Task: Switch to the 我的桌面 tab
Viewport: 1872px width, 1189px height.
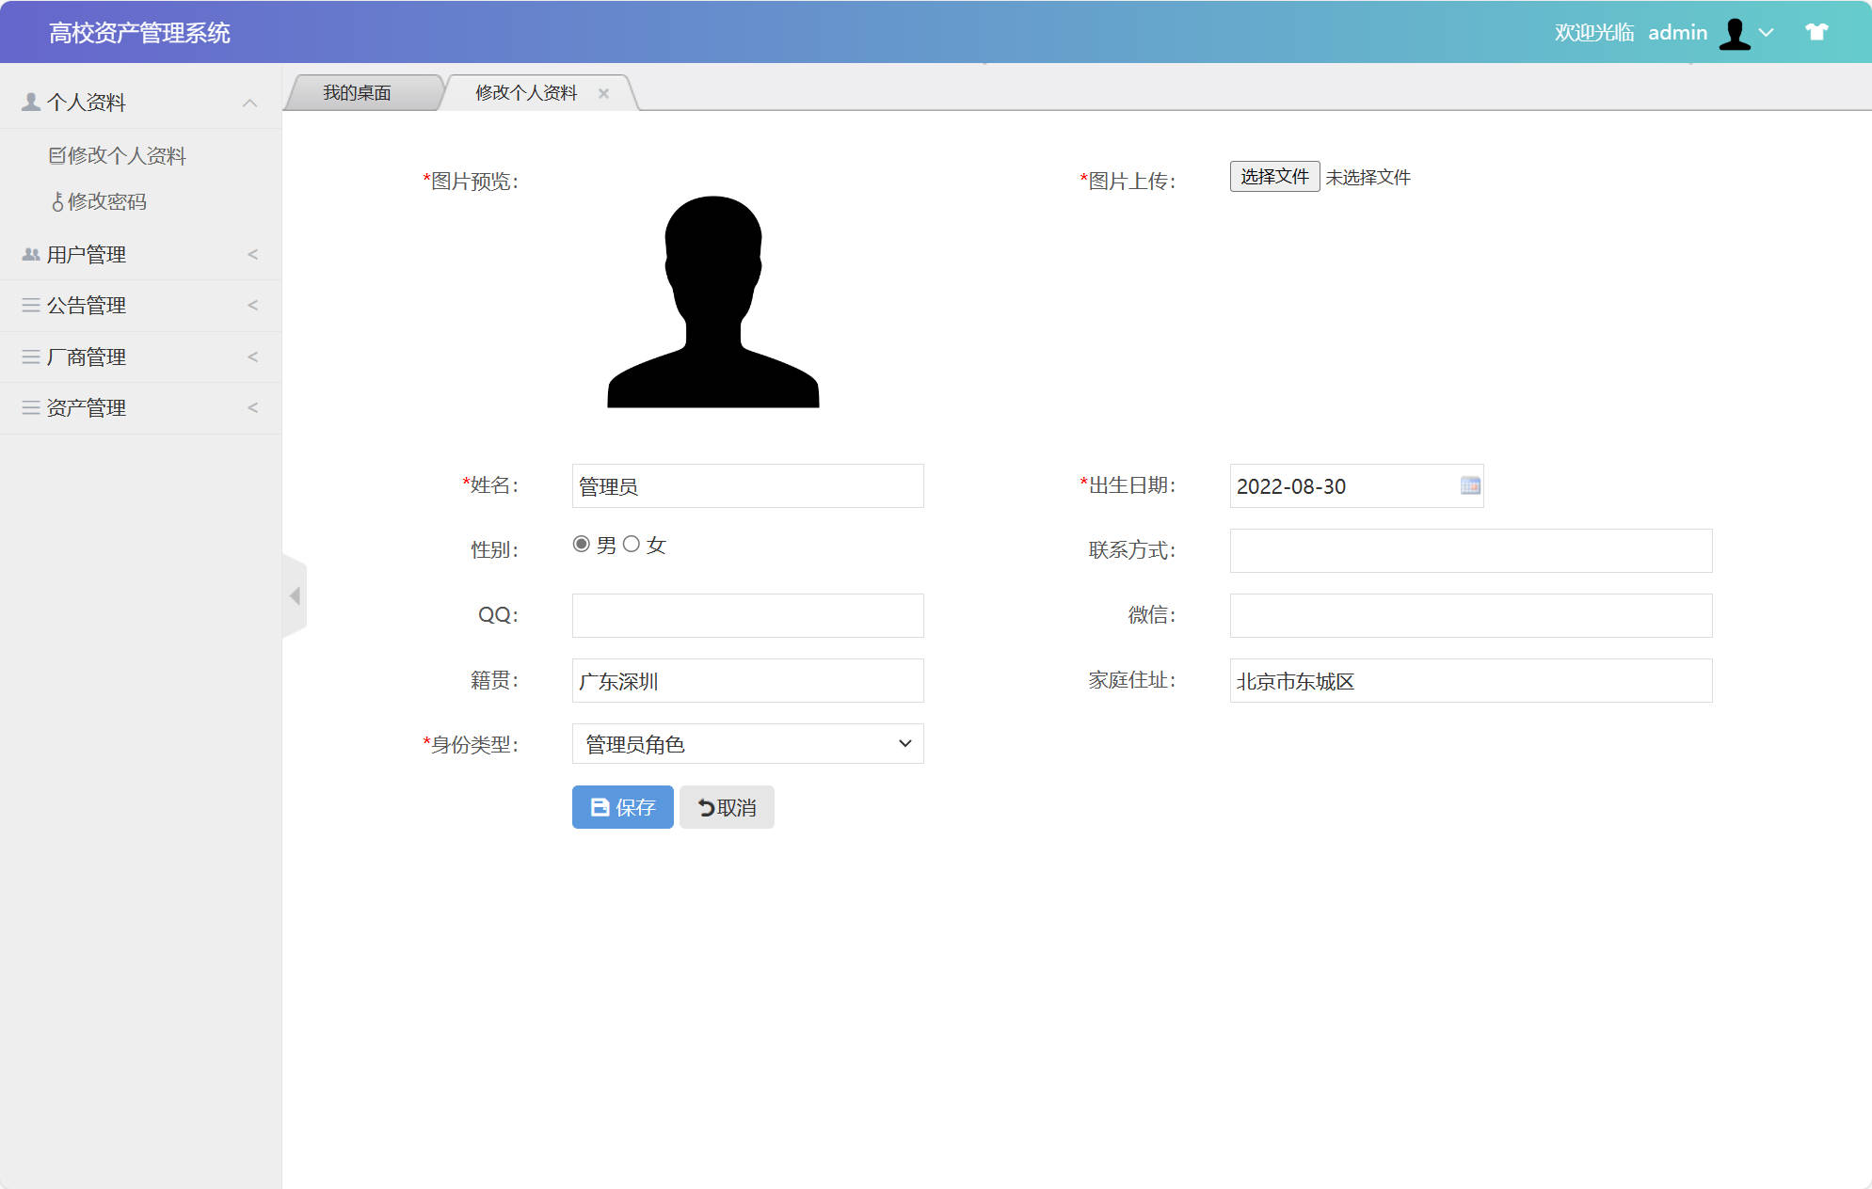Action: [358, 92]
